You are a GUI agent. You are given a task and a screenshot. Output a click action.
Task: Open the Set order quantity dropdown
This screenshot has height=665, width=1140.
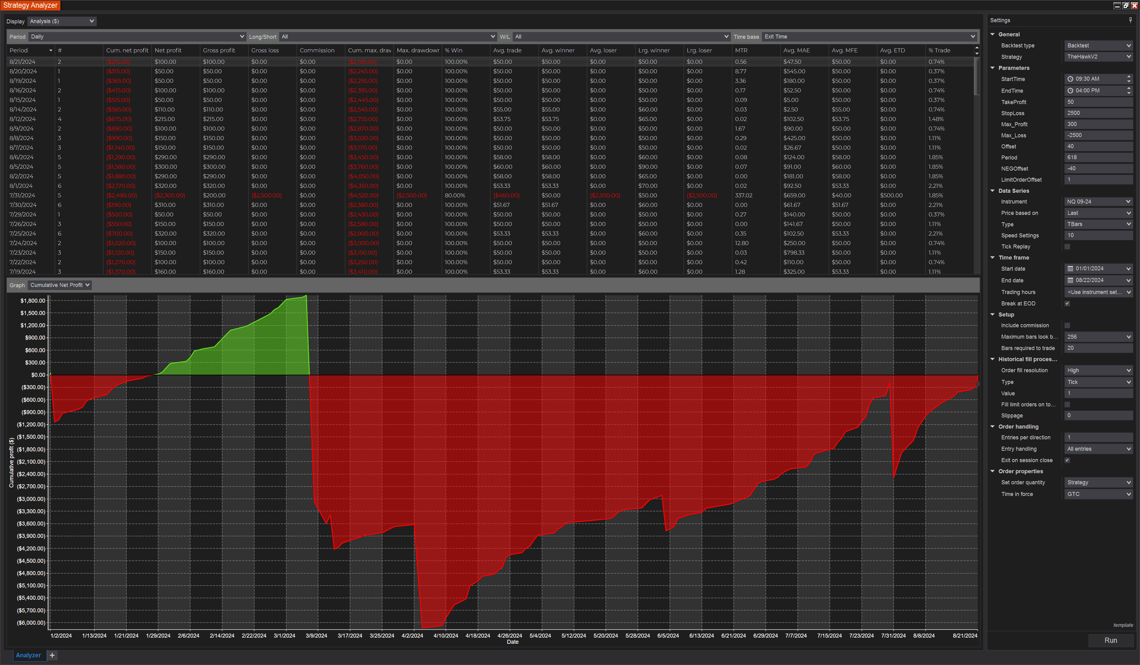click(x=1099, y=482)
